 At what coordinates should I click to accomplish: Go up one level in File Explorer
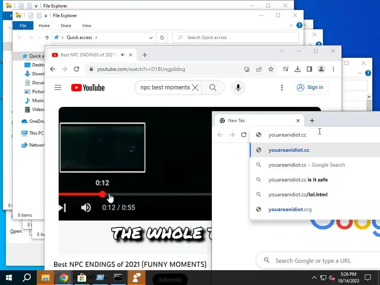pyautogui.click(x=47, y=37)
